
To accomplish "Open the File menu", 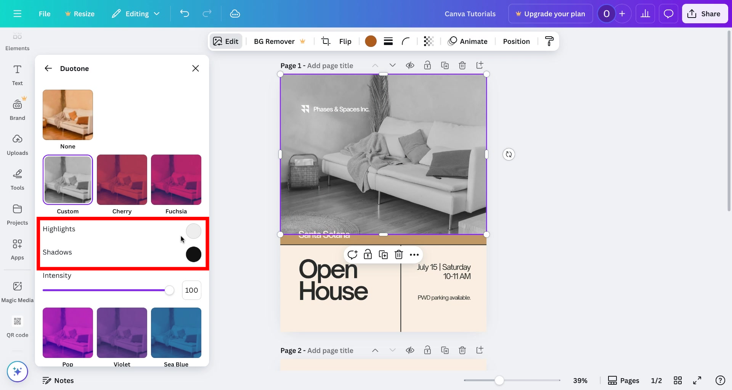I will (x=45, y=13).
